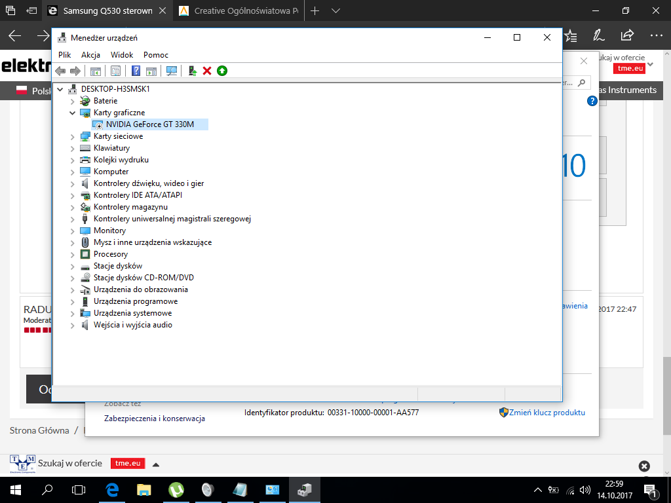Click the Strona Główna breadcrumb link
This screenshot has width=671, height=503.
click(39, 430)
